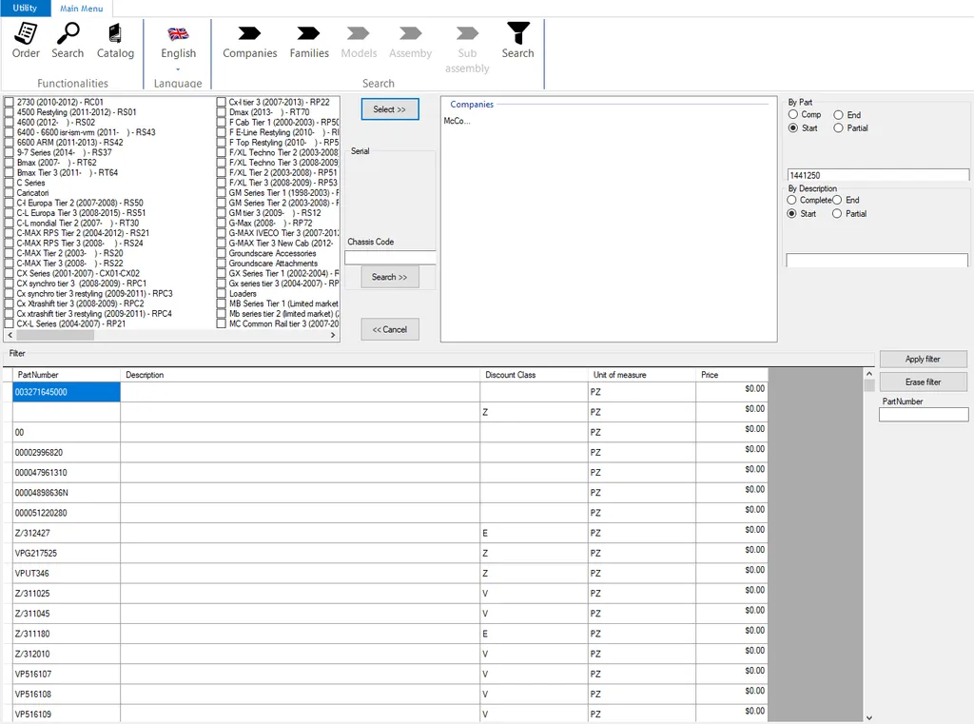Image resolution: width=974 pixels, height=724 pixels.
Task: Go to the Families search step
Action: click(x=309, y=42)
